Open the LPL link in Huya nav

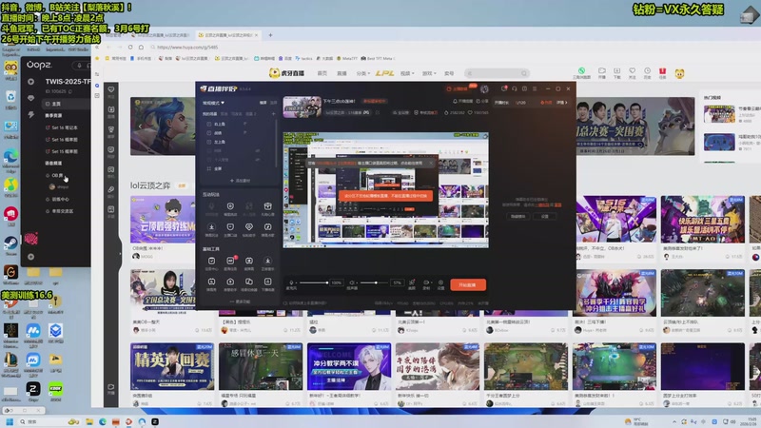[x=385, y=73]
